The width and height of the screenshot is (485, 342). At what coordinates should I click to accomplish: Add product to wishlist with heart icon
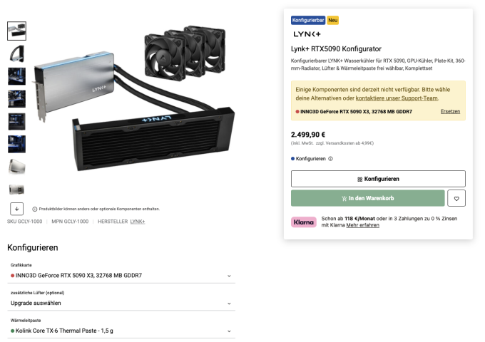pyautogui.click(x=456, y=198)
